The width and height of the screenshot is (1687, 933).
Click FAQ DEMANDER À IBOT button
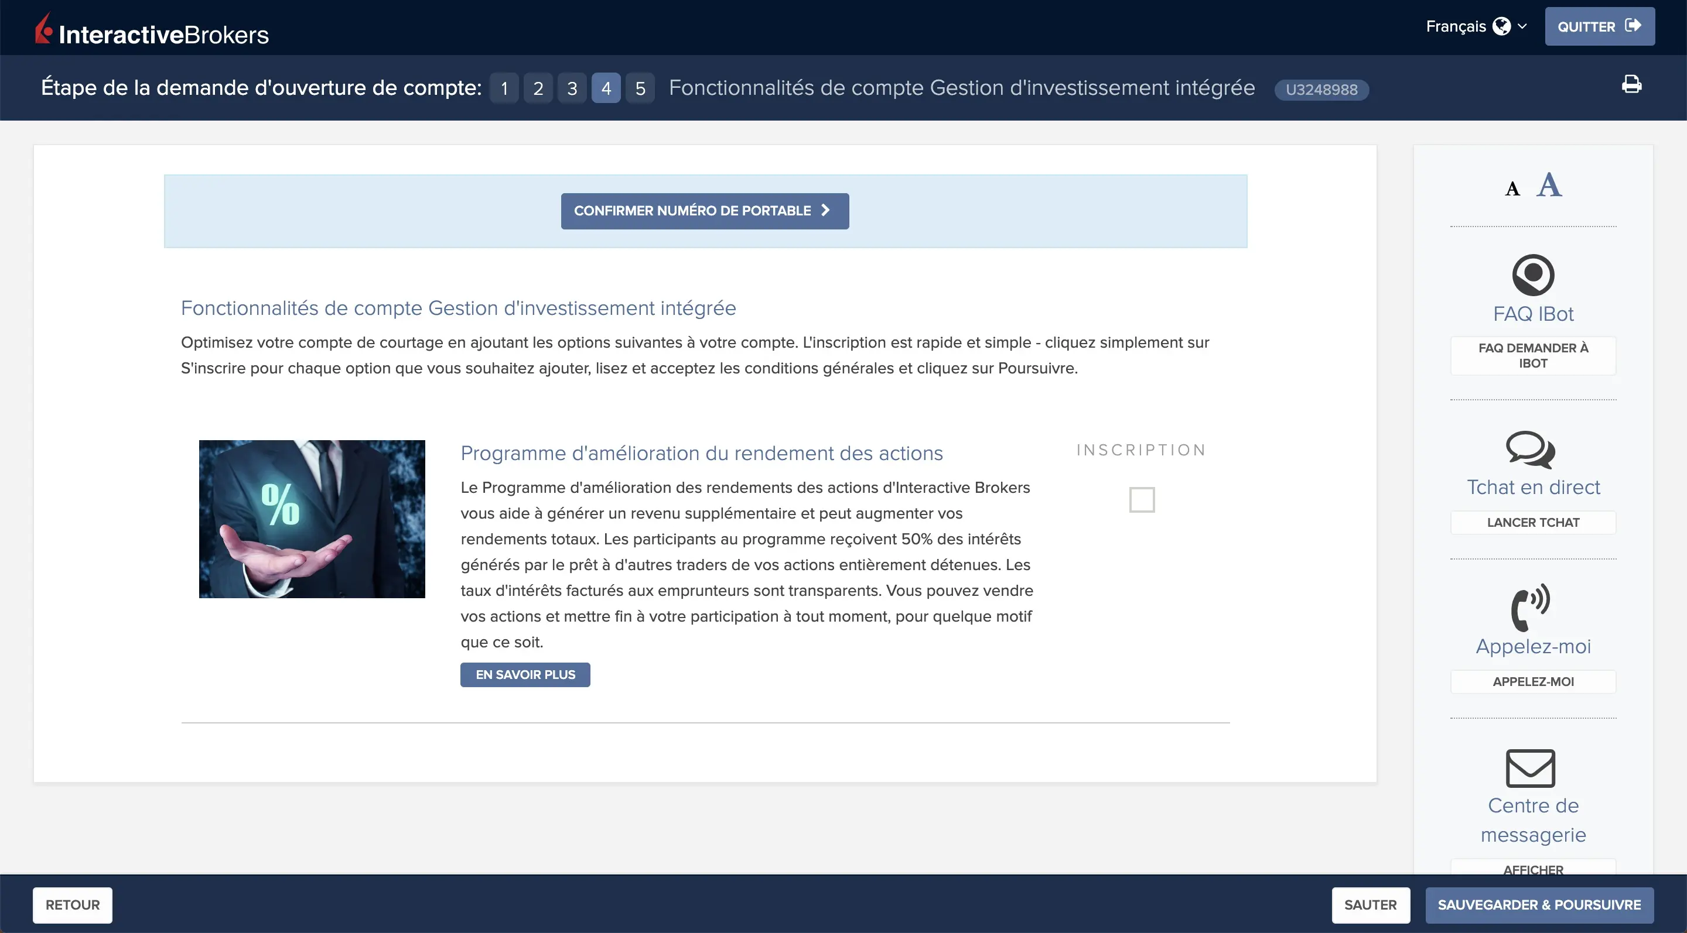pos(1533,355)
